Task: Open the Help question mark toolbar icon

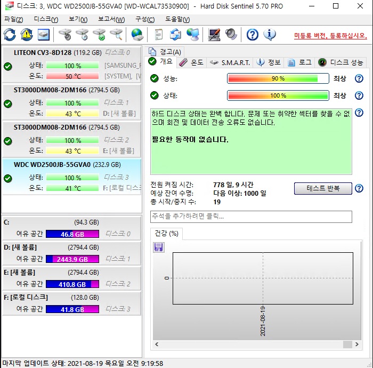Action: click(x=253, y=35)
